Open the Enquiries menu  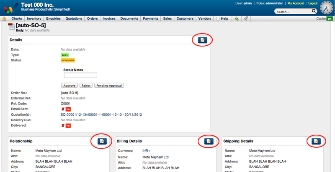[54, 18]
